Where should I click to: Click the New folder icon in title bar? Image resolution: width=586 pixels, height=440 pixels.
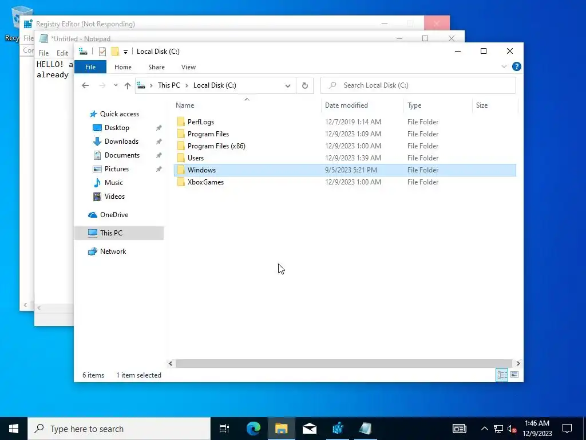115,52
